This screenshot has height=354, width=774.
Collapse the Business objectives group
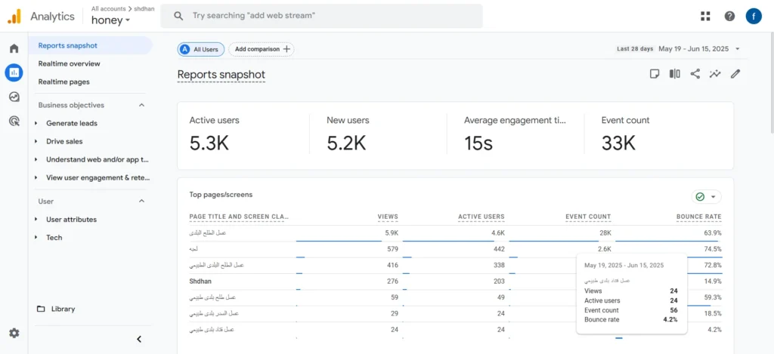141,105
